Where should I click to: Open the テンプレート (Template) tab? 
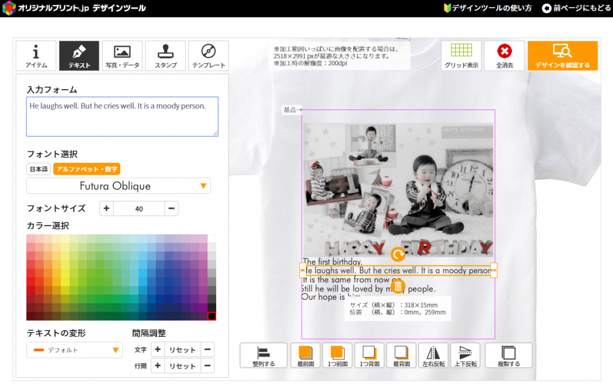pyautogui.click(x=208, y=56)
